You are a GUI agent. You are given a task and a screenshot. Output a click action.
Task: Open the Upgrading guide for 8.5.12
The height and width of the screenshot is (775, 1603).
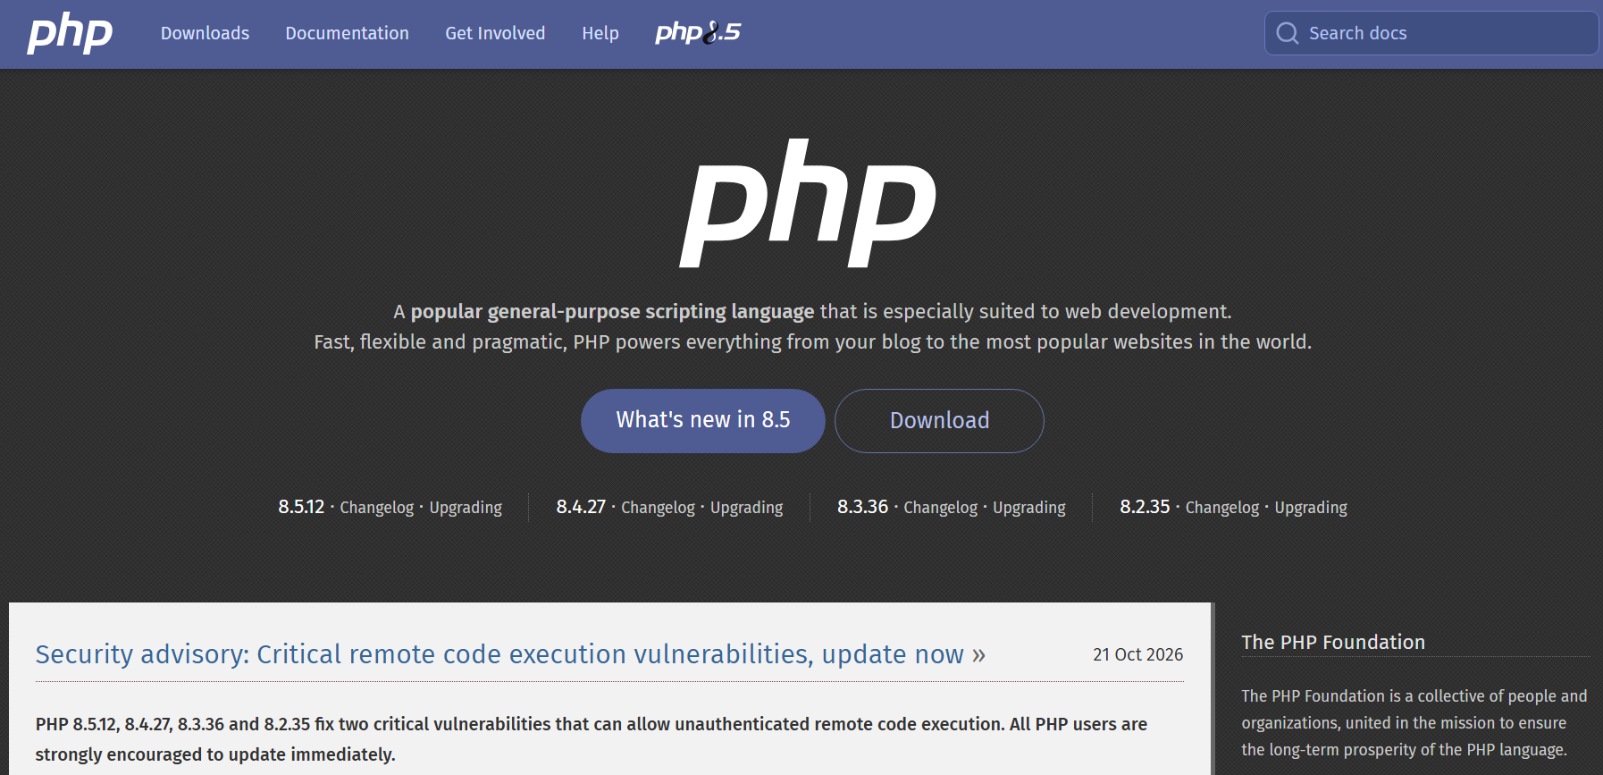coord(466,508)
